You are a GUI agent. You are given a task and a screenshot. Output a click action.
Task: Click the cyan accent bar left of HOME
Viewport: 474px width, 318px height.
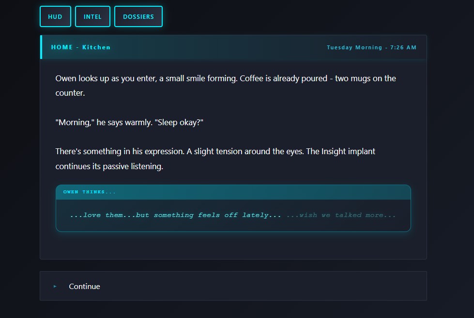(x=41, y=47)
